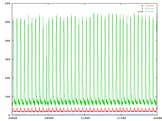Click the 400 y-axis tick label

coord(7,41)
